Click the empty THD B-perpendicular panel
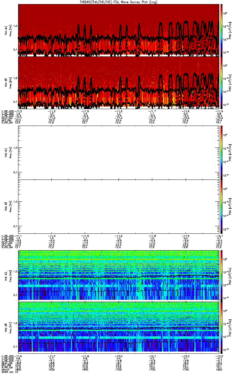This screenshot has width=234, height=374. (x=119, y=152)
